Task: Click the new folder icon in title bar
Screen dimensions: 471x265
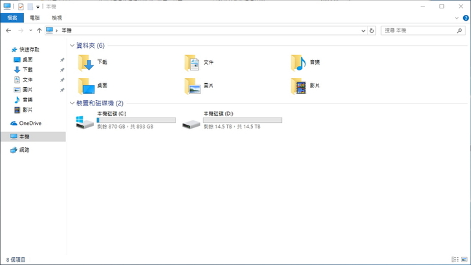Action: pyautogui.click(x=30, y=6)
